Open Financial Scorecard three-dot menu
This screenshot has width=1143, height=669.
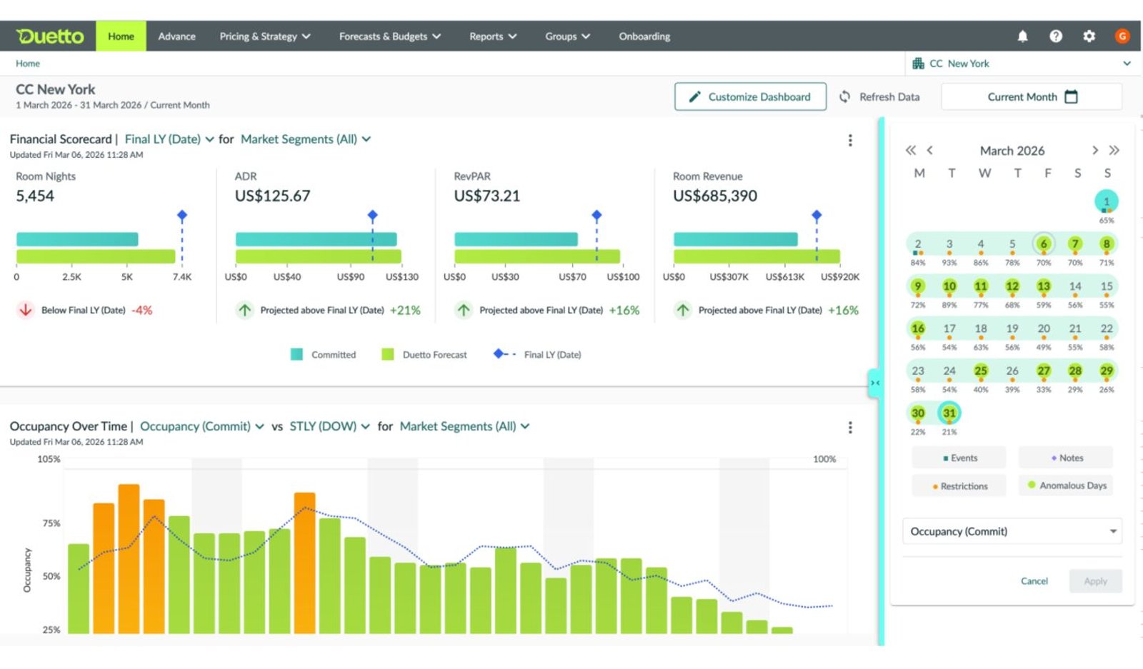(850, 141)
